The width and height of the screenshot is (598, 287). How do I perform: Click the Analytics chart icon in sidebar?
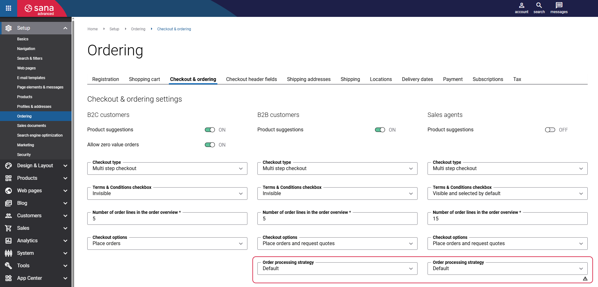coord(8,241)
